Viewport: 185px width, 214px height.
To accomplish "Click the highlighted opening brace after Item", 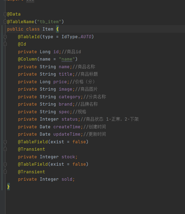I will 57,29.
